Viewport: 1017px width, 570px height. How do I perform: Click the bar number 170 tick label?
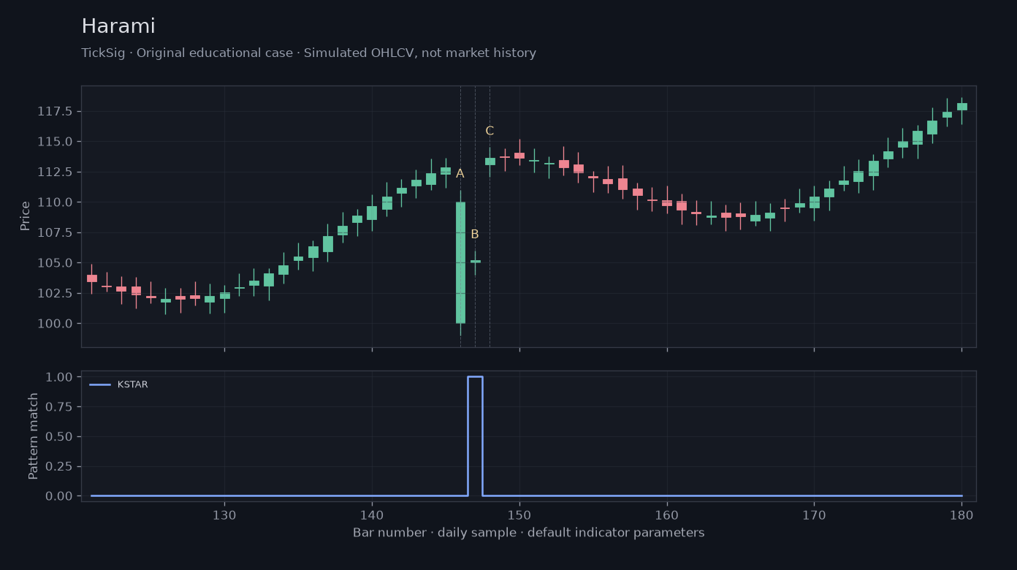814,514
